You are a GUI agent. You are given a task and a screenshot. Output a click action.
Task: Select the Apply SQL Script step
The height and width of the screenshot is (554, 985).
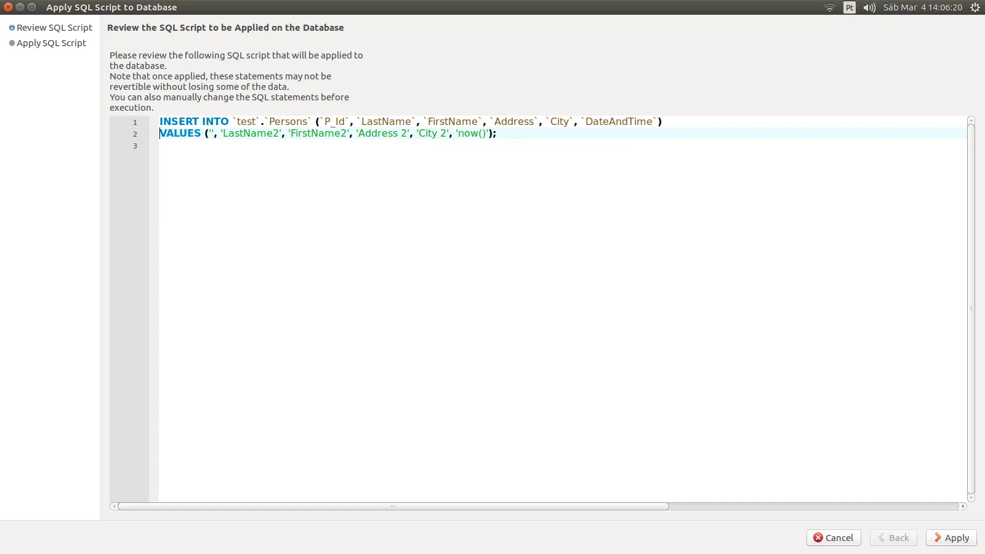(x=51, y=43)
